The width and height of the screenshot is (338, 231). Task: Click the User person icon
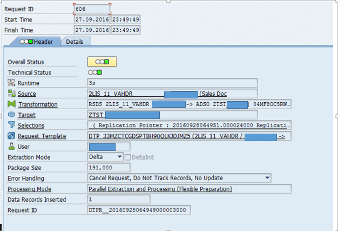tap(11, 146)
